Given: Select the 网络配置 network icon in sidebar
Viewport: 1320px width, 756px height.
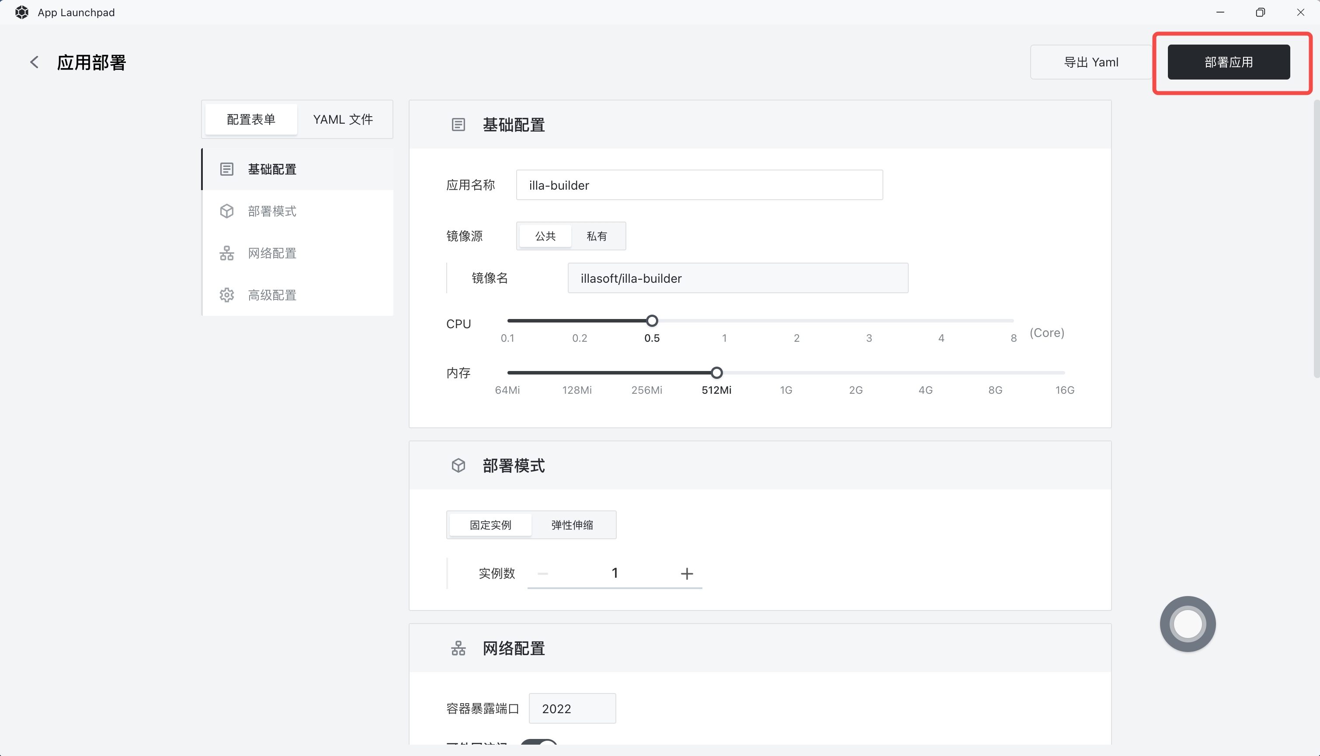Looking at the screenshot, I should pos(226,253).
